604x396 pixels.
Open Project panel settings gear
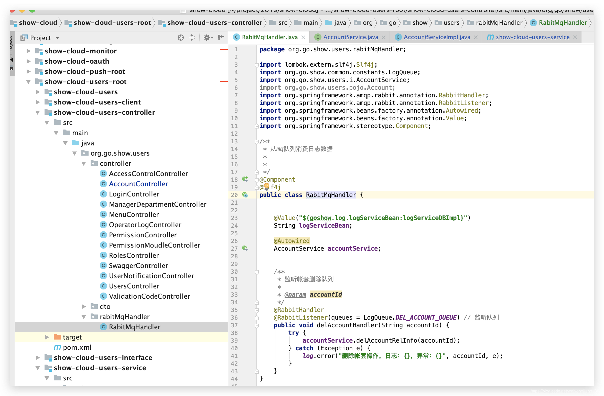tap(208, 38)
